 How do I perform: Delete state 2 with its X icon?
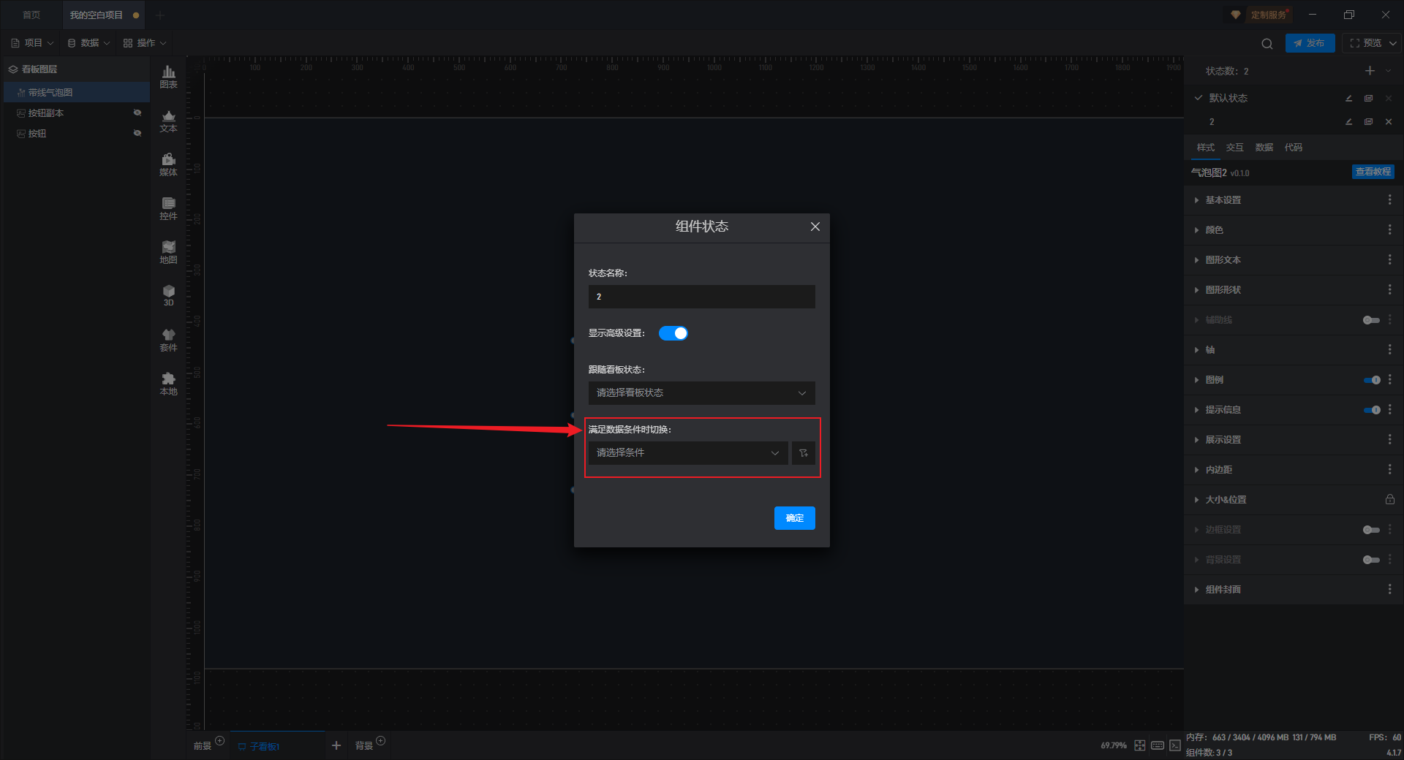point(1389,122)
